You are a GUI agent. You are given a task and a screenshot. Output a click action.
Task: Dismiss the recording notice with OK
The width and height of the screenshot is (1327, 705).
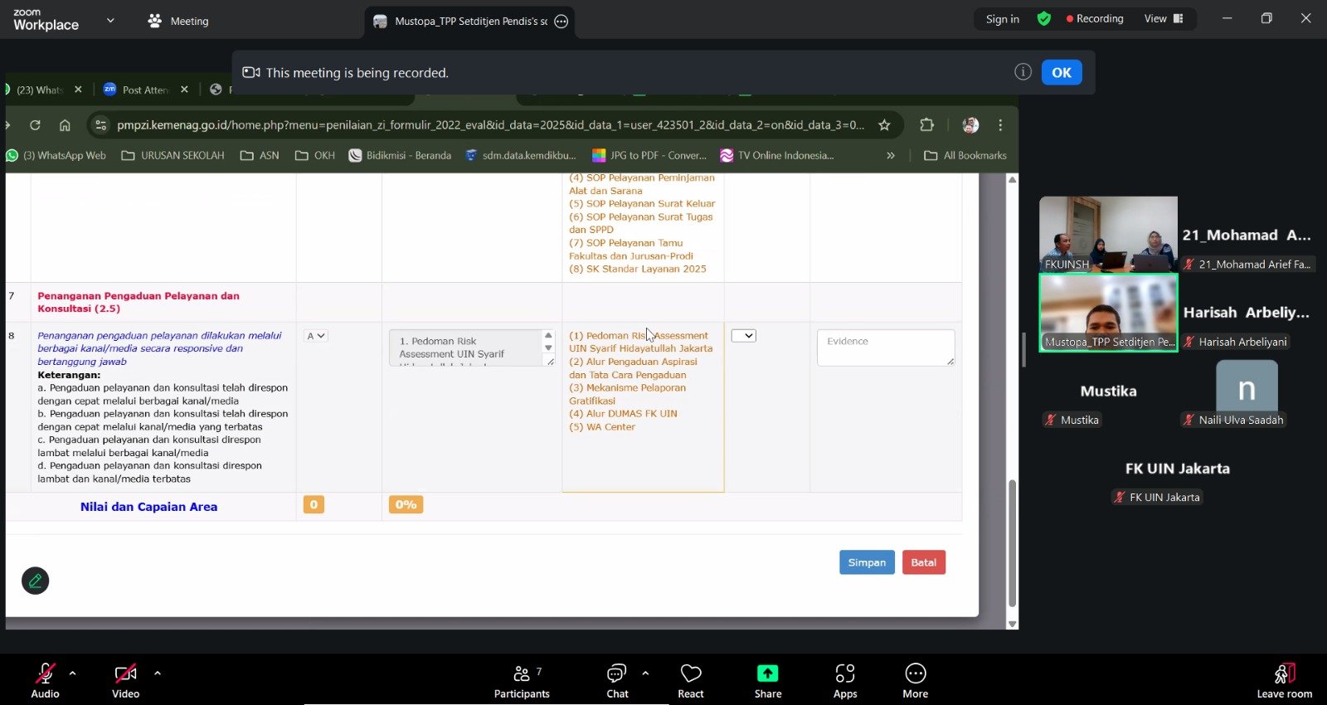(x=1062, y=73)
